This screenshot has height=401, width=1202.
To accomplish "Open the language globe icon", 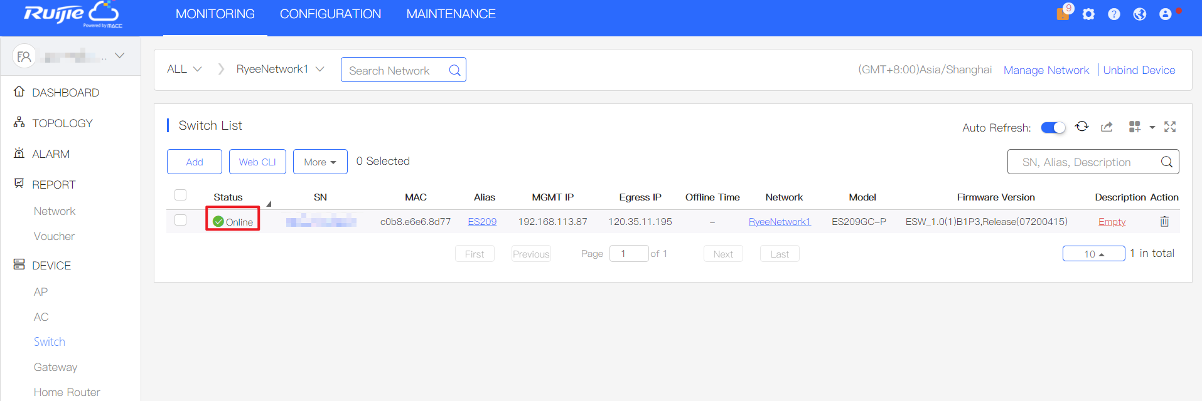I will pos(1140,14).
